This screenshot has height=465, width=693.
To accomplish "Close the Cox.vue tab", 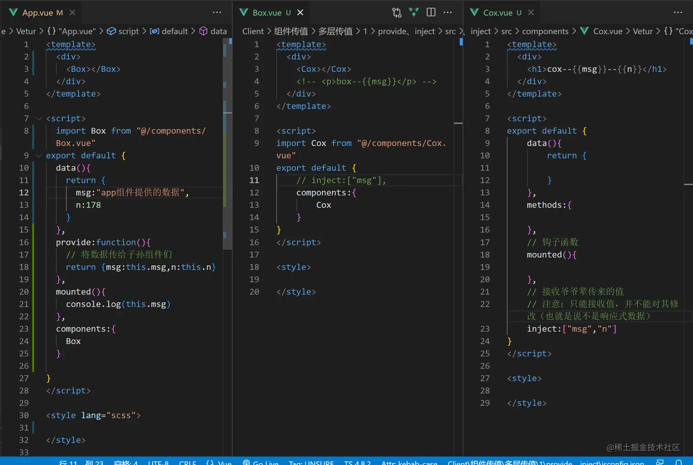I will click(x=531, y=13).
